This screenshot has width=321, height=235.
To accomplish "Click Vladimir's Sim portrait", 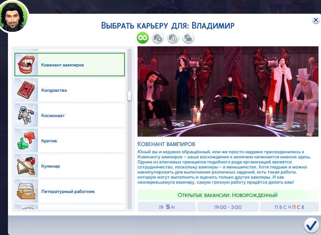I will coord(14,17).
